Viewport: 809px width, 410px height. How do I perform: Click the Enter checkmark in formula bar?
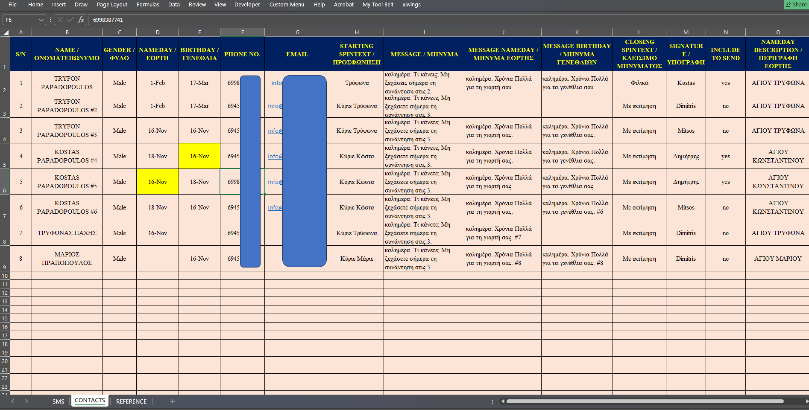70,20
